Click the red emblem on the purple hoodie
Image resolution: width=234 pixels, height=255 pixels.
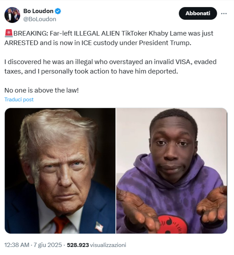(x=172, y=224)
